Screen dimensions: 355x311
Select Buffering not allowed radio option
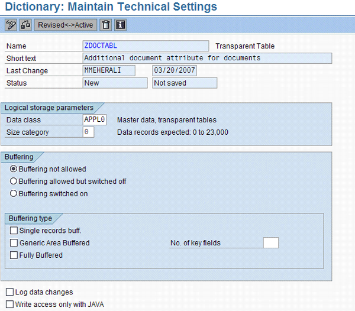(14, 169)
